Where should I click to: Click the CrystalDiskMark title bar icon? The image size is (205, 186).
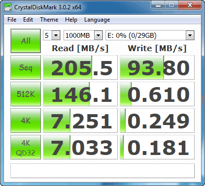pyautogui.click(x=8, y=7)
